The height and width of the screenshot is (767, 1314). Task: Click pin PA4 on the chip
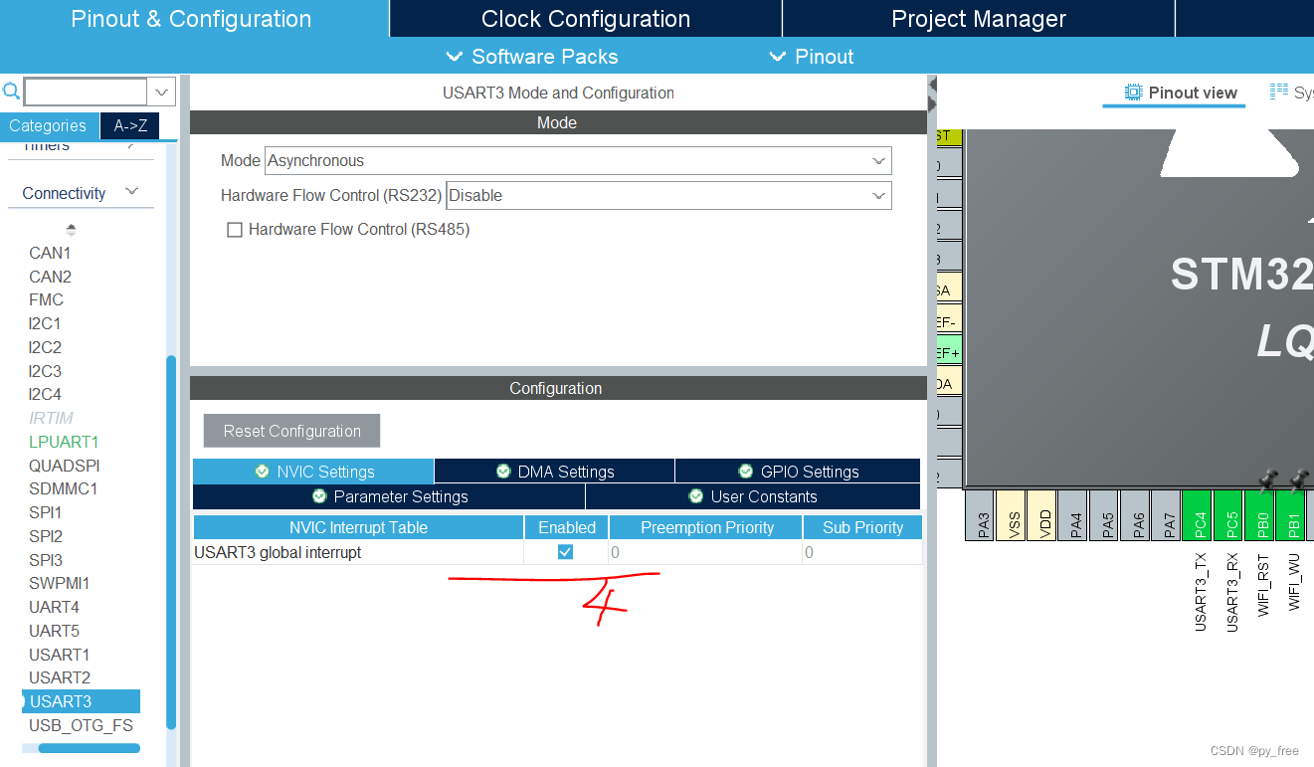(x=1073, y=516)
